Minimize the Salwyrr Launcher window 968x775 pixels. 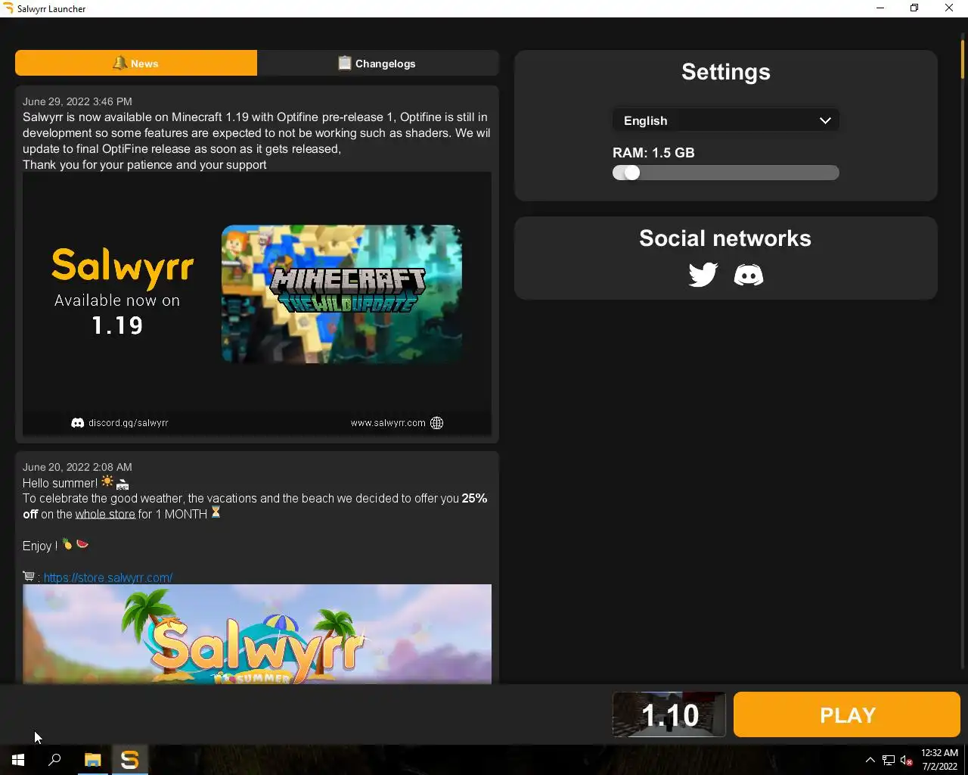click(880, 8)
